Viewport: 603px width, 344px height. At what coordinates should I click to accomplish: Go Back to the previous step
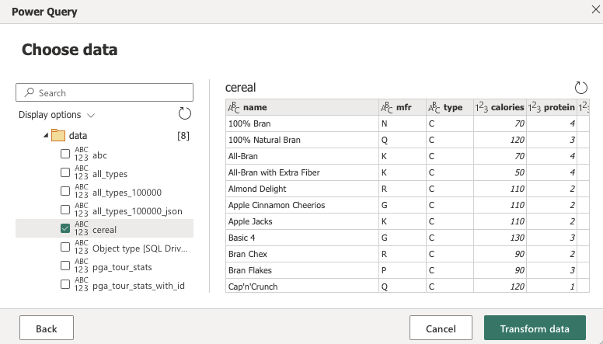point(47,328)
